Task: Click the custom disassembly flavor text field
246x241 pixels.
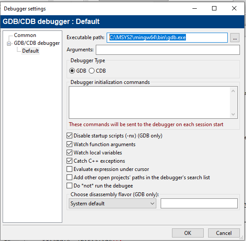Action: tap(199, 204)
